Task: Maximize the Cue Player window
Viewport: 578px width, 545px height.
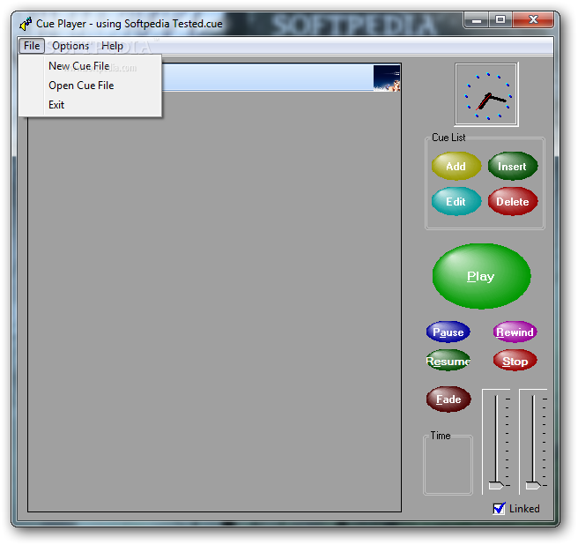Action: 500,20
